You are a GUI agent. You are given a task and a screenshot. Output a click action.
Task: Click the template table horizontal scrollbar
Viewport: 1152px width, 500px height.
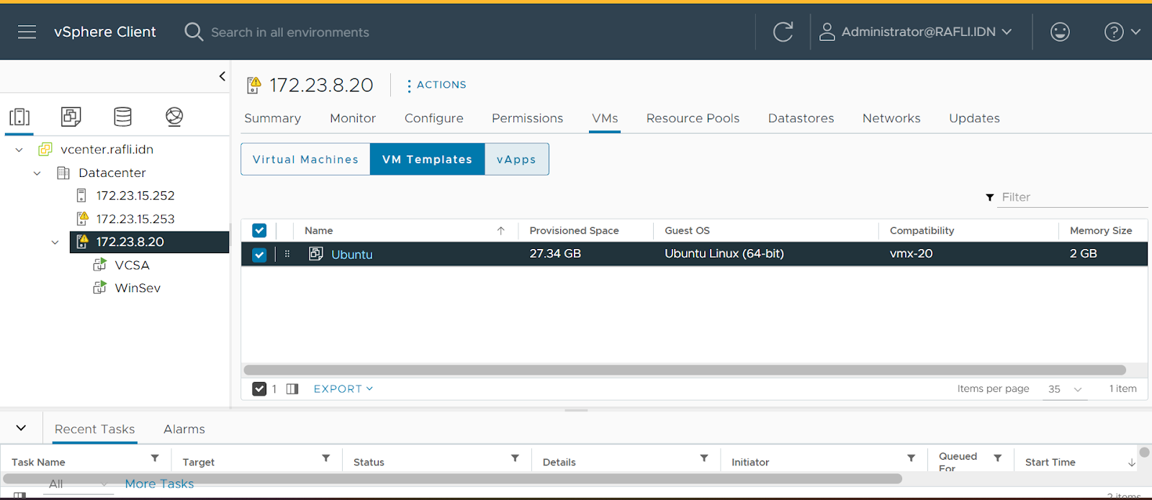coord(684,370)
